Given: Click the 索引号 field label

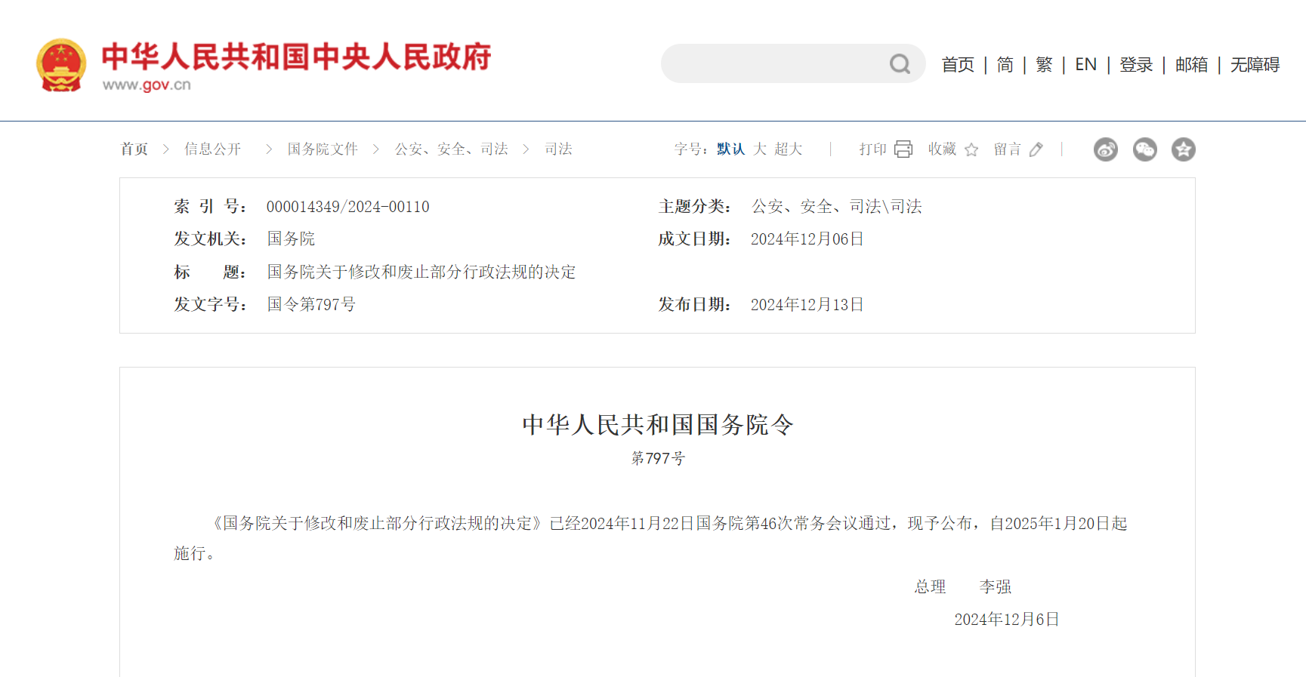Looking at the screenshot, I should [210, 207].
